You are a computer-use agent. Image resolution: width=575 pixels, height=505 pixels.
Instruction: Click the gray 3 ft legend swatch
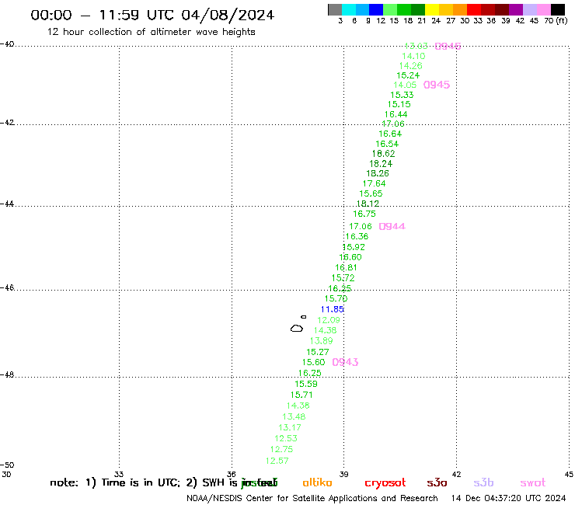coord(335,9)
